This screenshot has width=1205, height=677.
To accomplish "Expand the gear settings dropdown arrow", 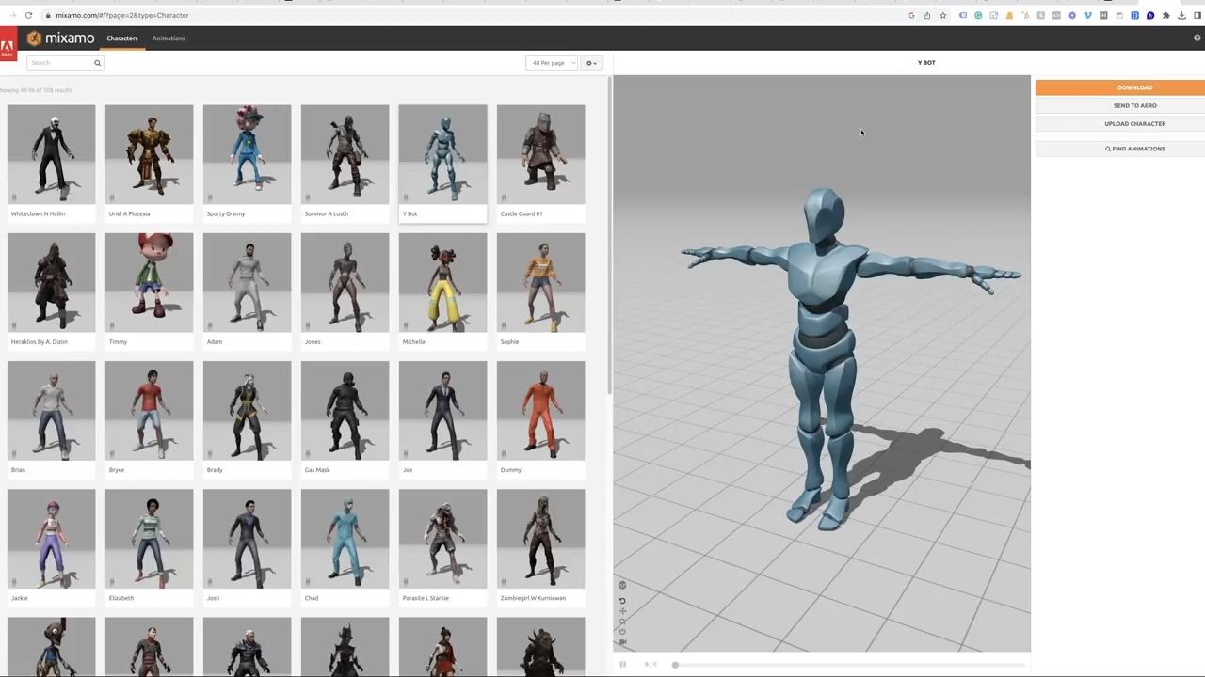I will pos(594,62).
